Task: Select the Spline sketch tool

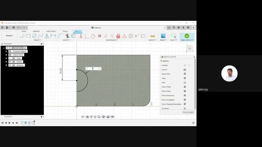Action: [41, 36]
